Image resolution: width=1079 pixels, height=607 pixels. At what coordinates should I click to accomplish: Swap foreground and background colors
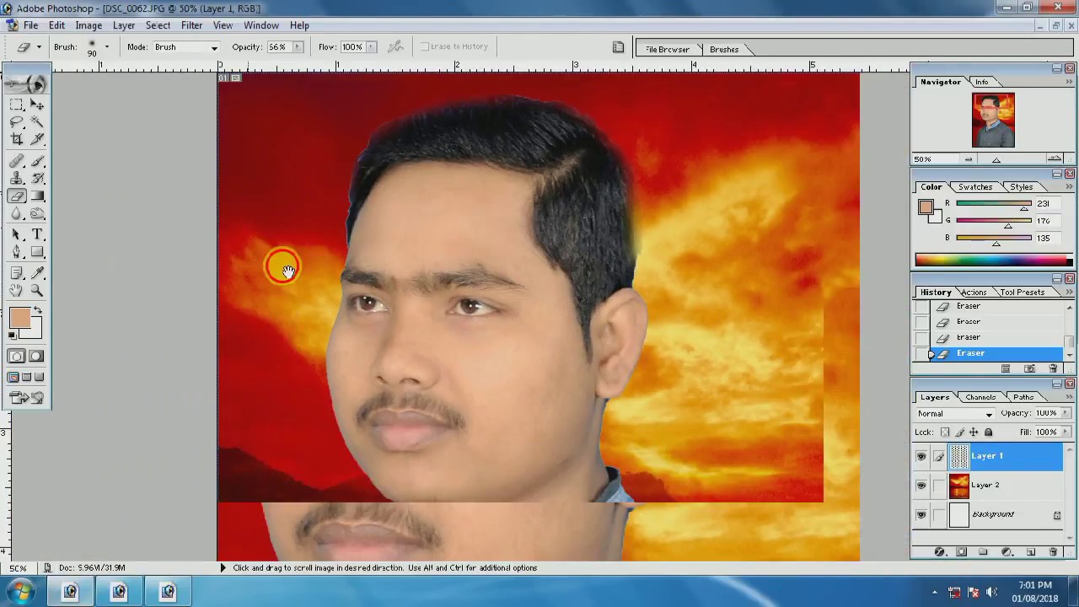pyautogui.click(x=37, y=311)
